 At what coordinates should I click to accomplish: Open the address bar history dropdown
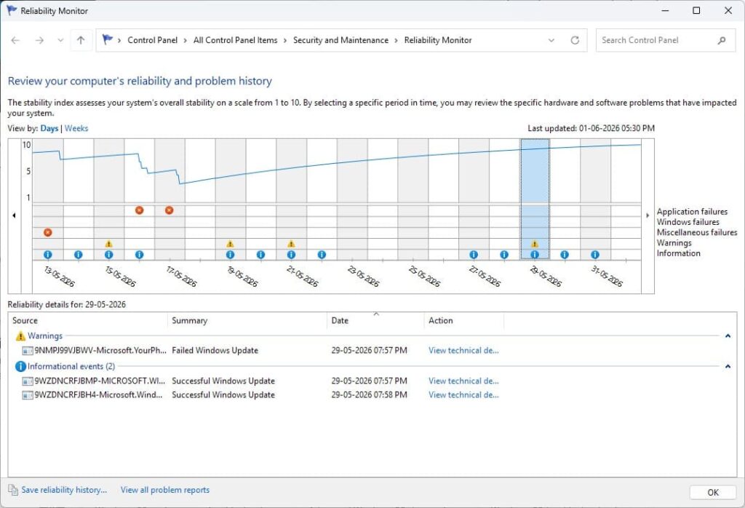(x=551, y=41)
